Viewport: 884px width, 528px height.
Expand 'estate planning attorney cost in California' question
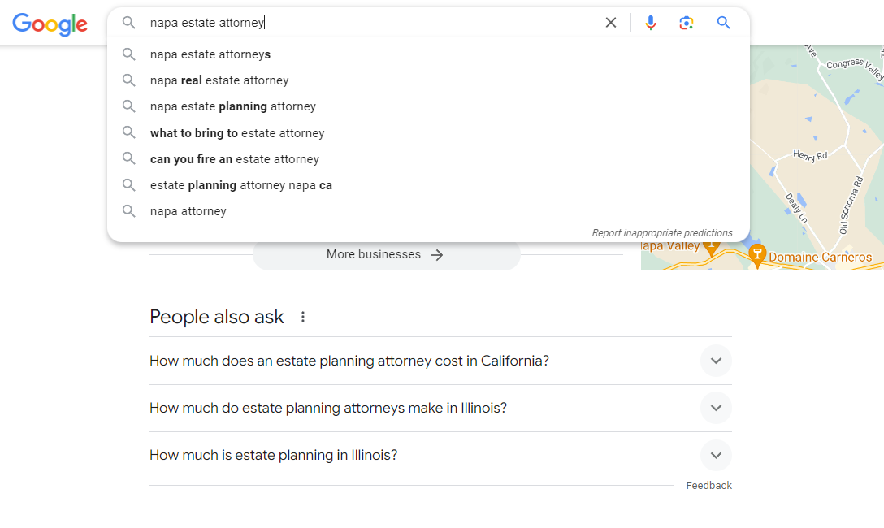click(x=440, y=361)
